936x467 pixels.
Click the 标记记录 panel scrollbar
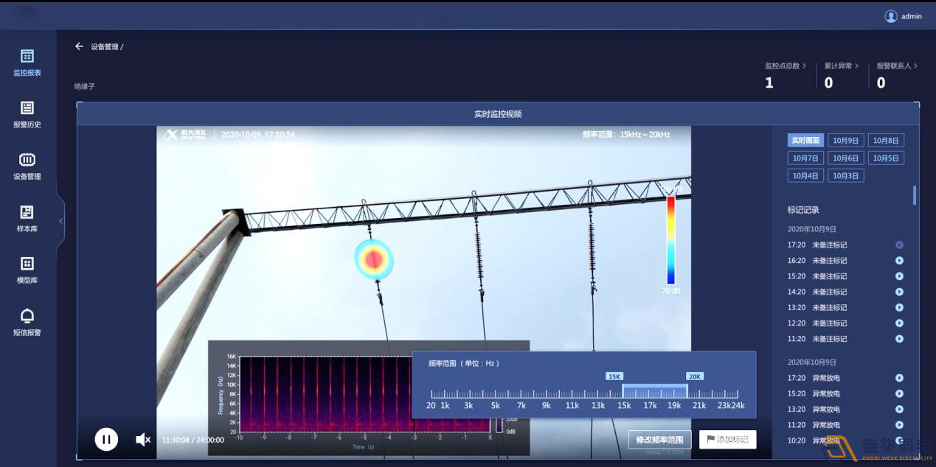point(915,195)
